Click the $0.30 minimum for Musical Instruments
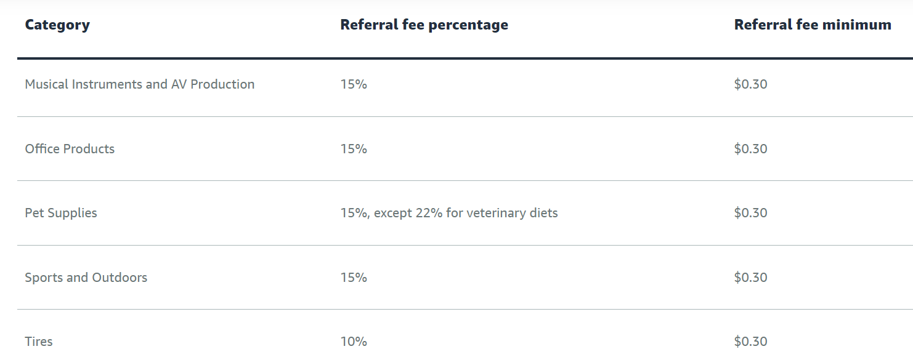This screenshot has height=357, width=913. point(750,84)
